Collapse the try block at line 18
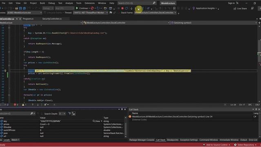Viewport: 261px width, 147px height. (x=9, y=28)
